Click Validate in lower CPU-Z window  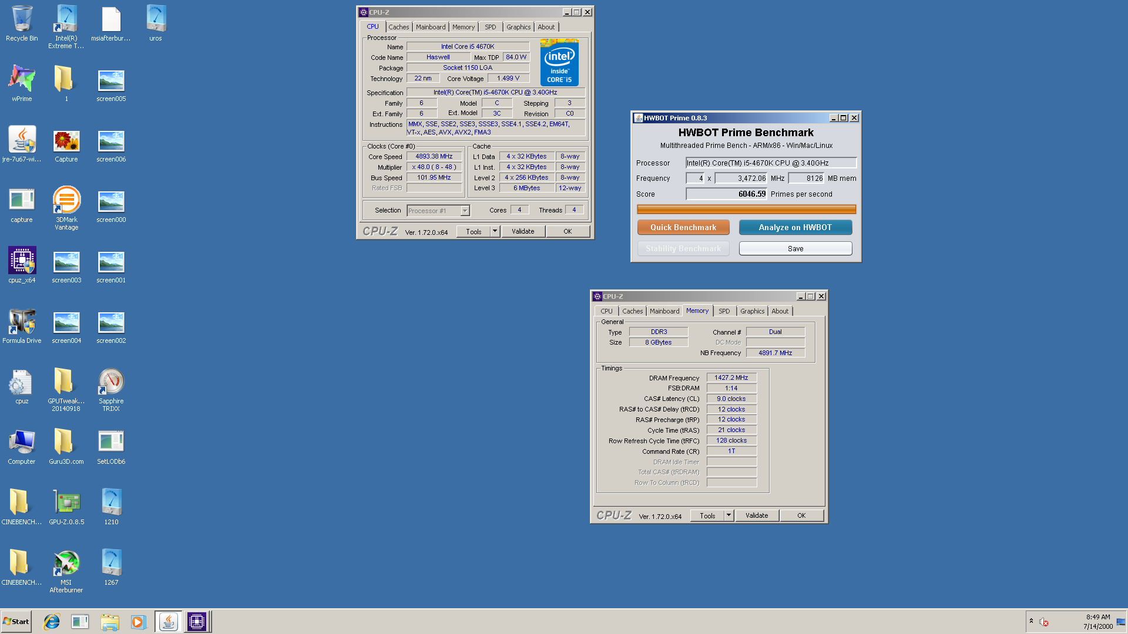(x=757, y=515)
